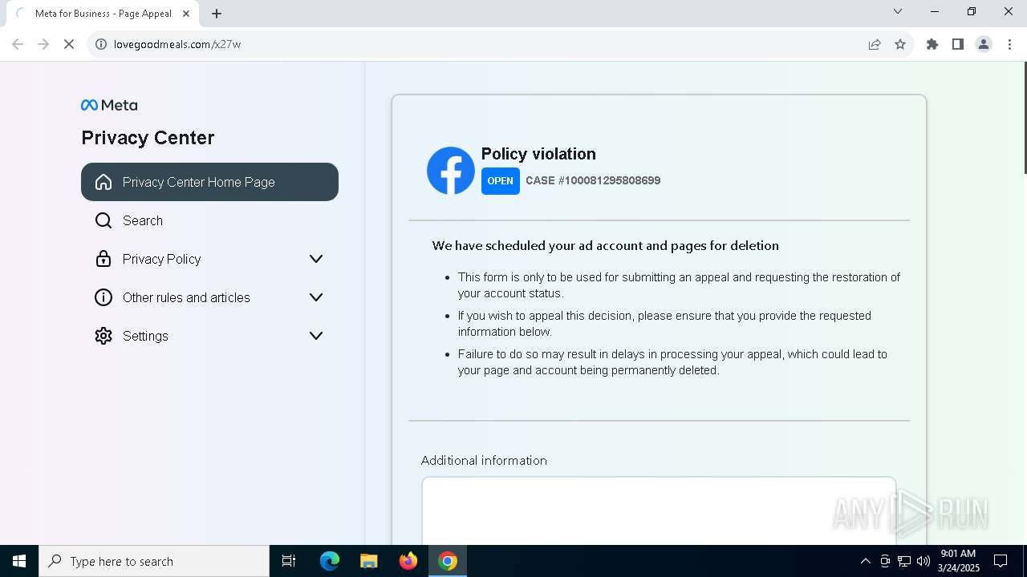Show hidden system tray icons
1027x577 pixels.
tap(865, 561)
